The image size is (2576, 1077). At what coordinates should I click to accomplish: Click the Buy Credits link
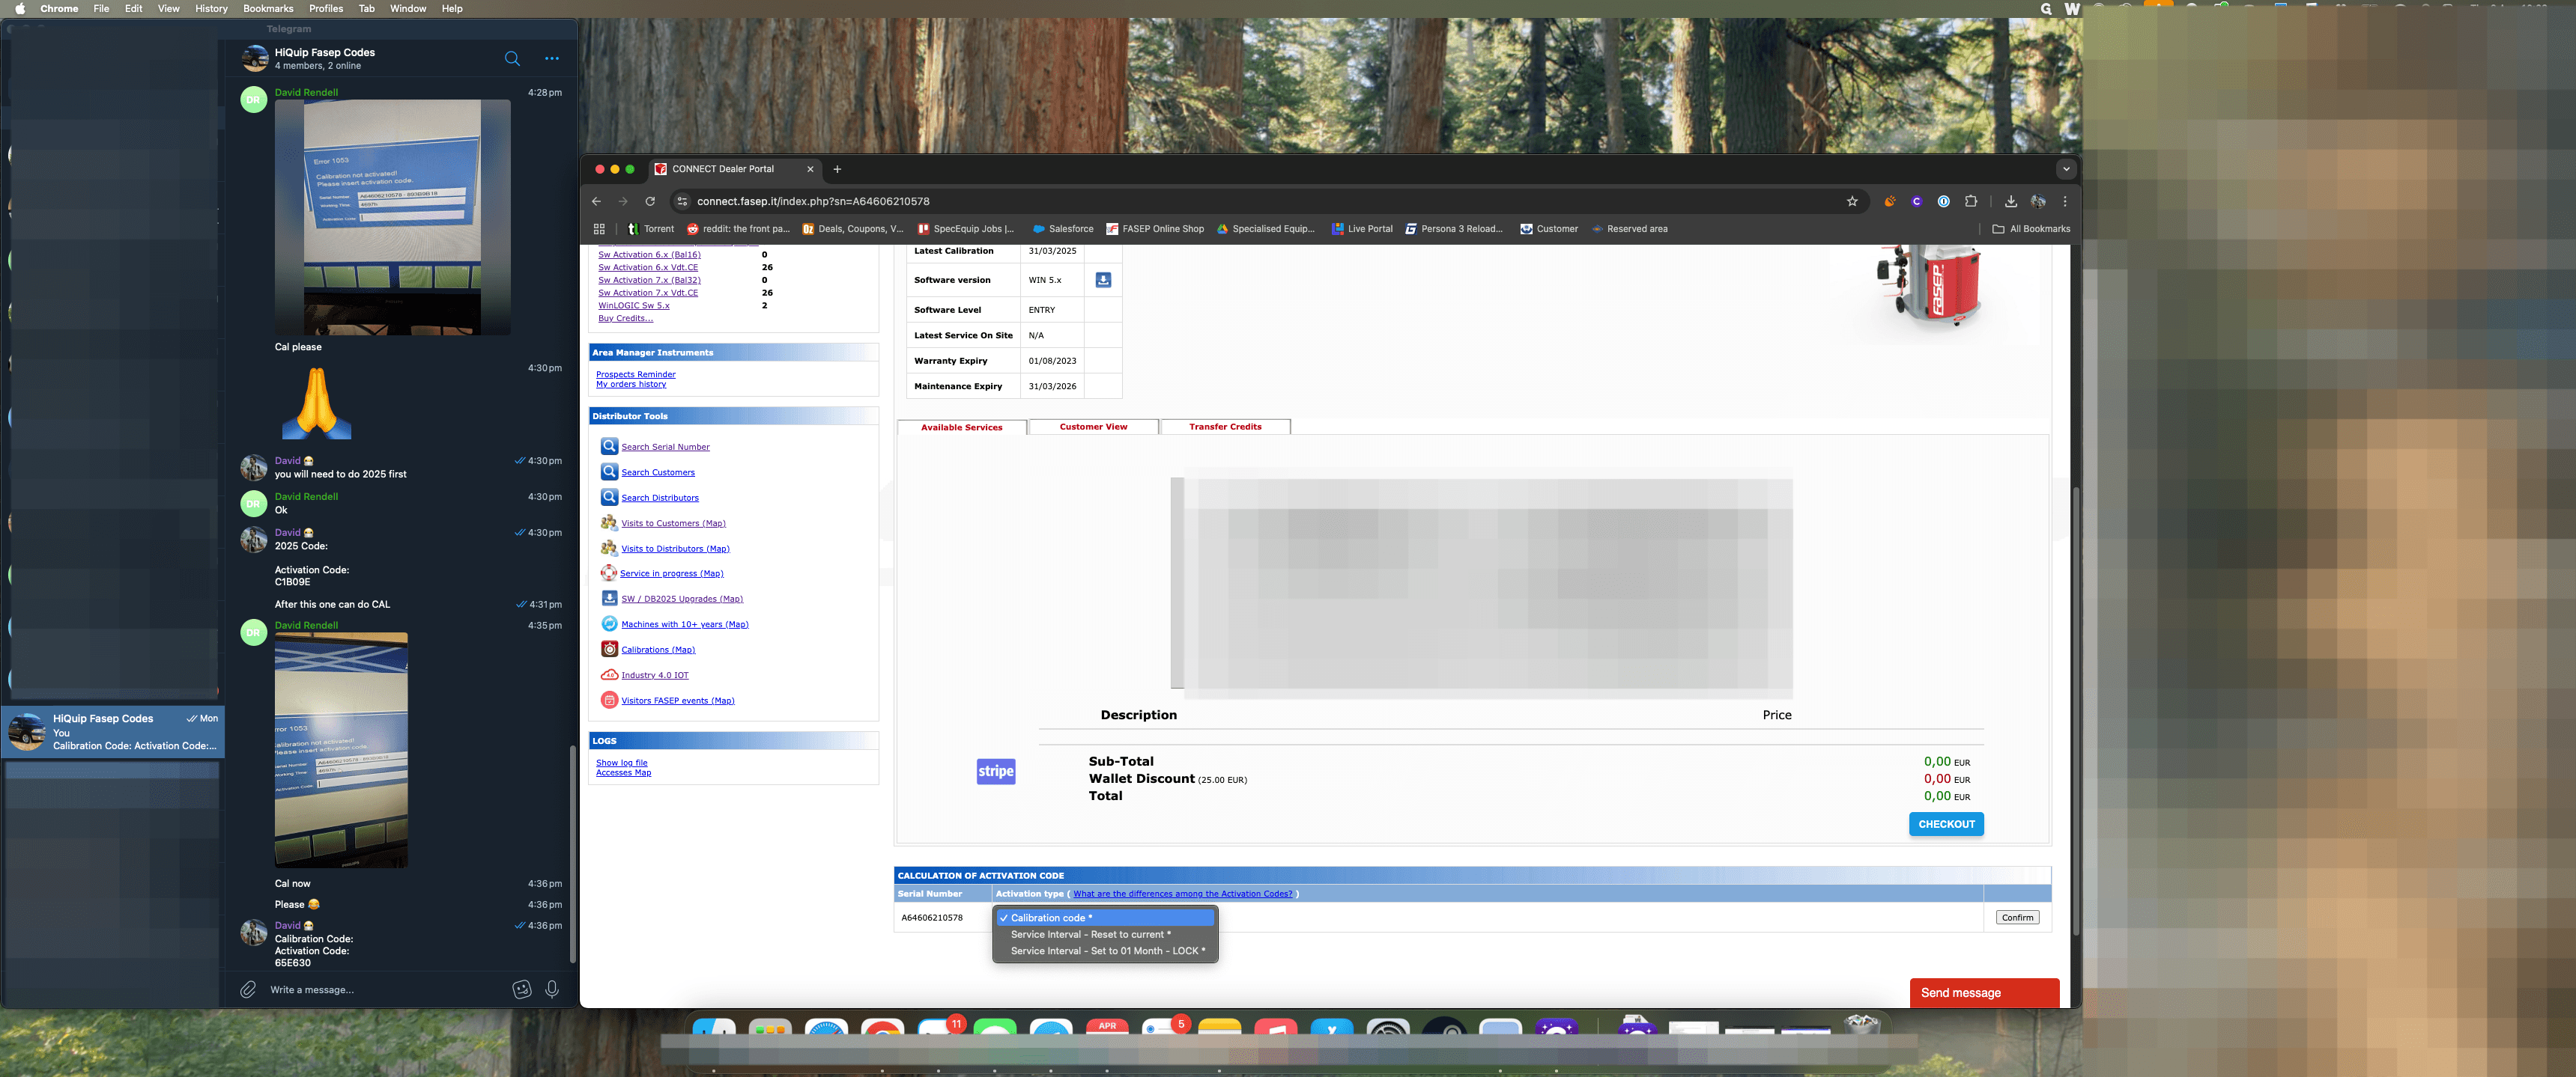click(625, 319)
